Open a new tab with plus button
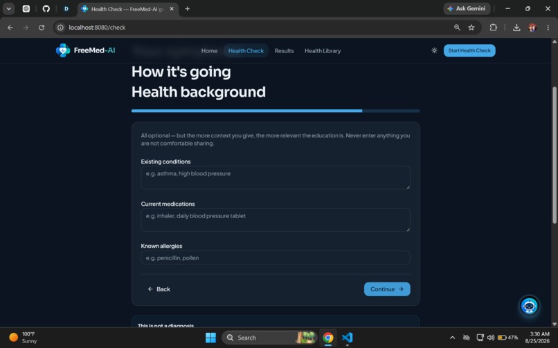This screenshot has height=348, width=558. pyautogui.click(x=188, y=9)
